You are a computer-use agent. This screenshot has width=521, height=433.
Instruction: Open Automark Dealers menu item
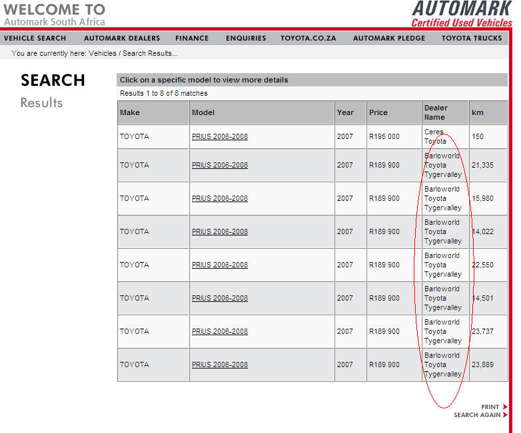[122, 38]
